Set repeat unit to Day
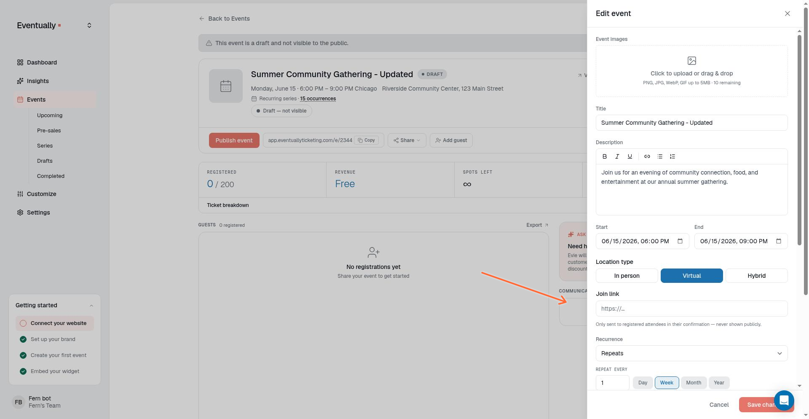 tap(643, 383)
